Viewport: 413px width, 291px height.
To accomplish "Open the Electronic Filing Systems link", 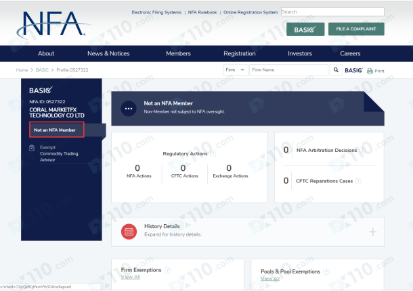I will (156, 12).
